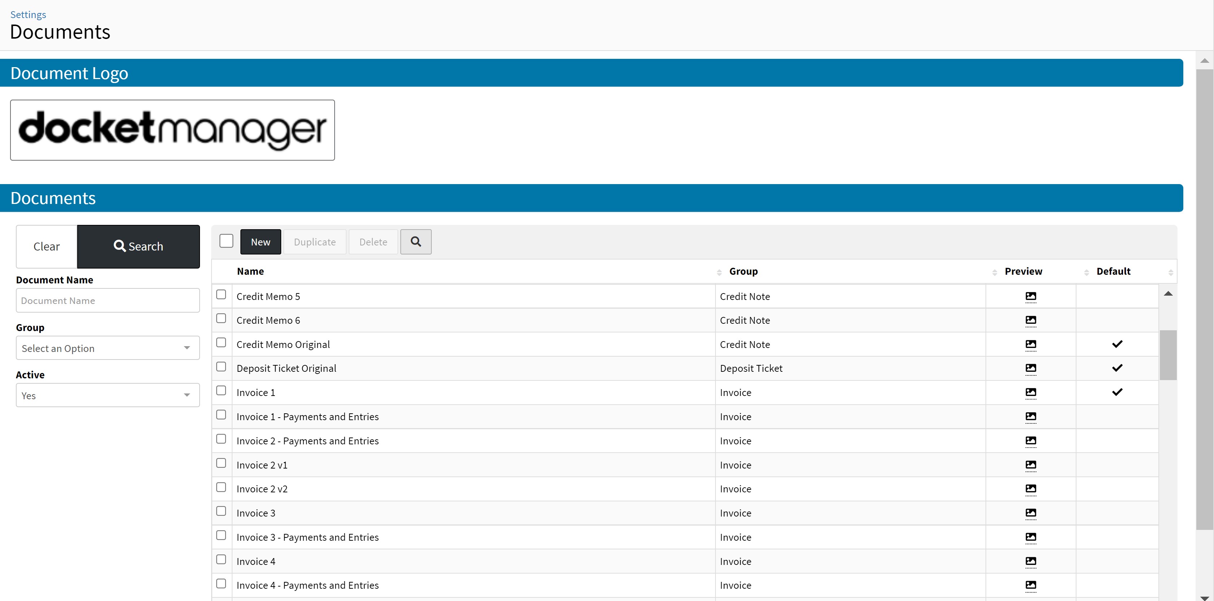The height and width of the screenshot is (601, 1214).
Task: Check the Credit Memo 6 row checkbox
Action: 221,319
